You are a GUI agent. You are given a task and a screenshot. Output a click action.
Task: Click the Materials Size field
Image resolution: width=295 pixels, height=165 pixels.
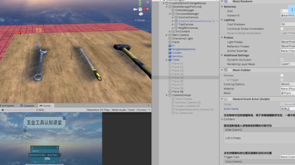point(284,11)
